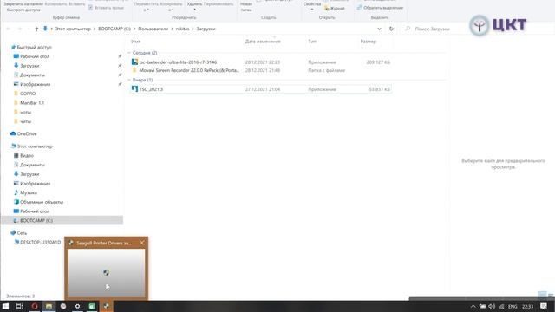
Task: Open Свойства in ribbon
Action: (312, 5)
